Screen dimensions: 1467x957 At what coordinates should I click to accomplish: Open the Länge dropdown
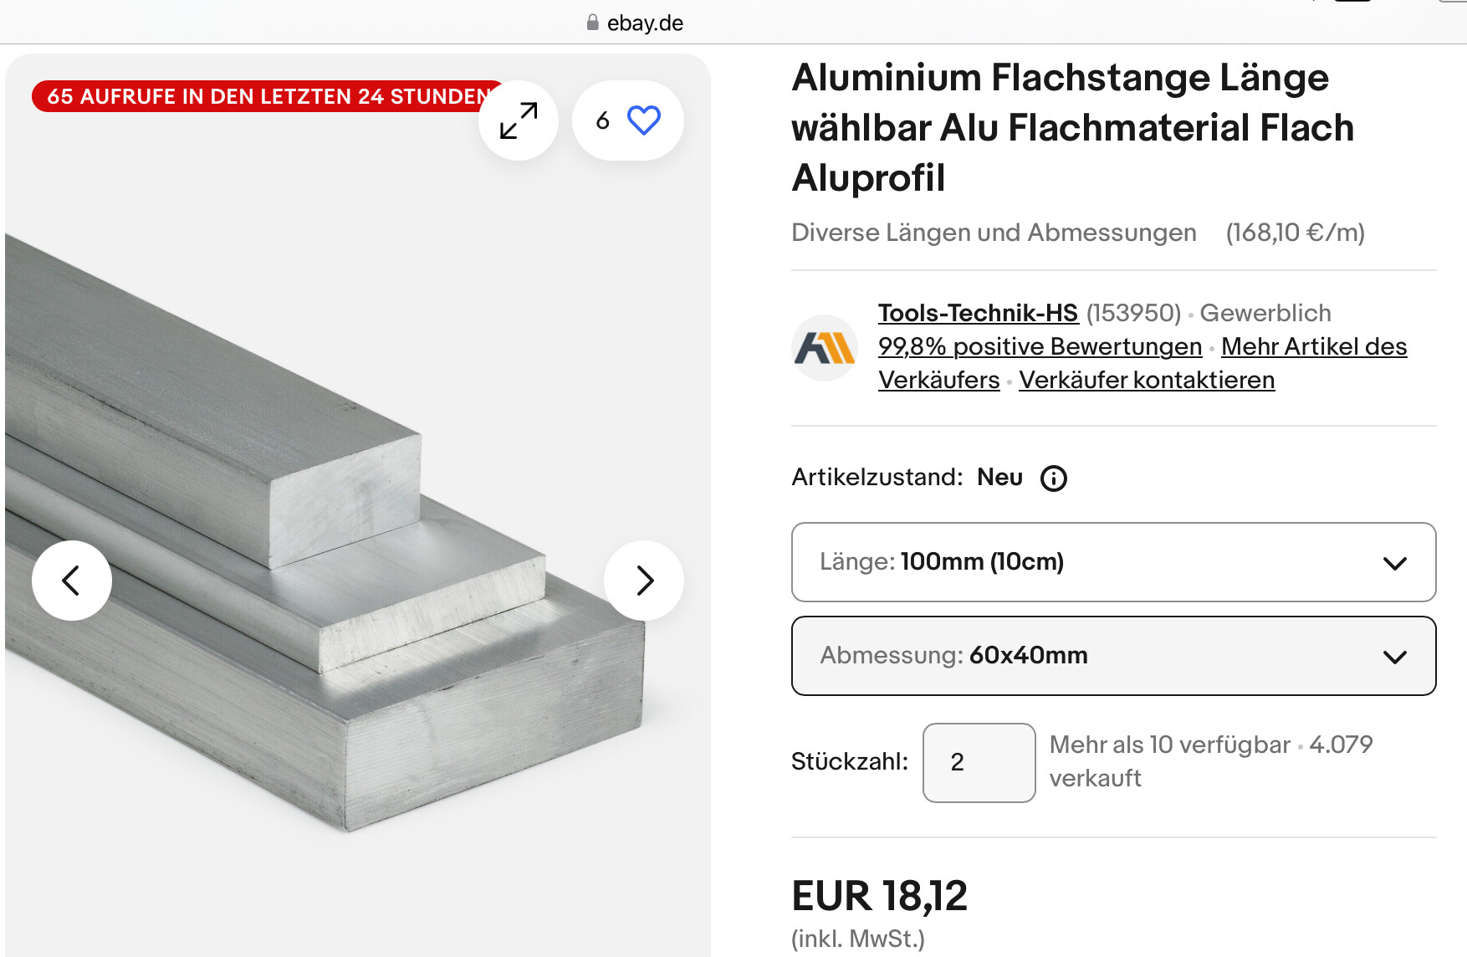point(1112,562)
